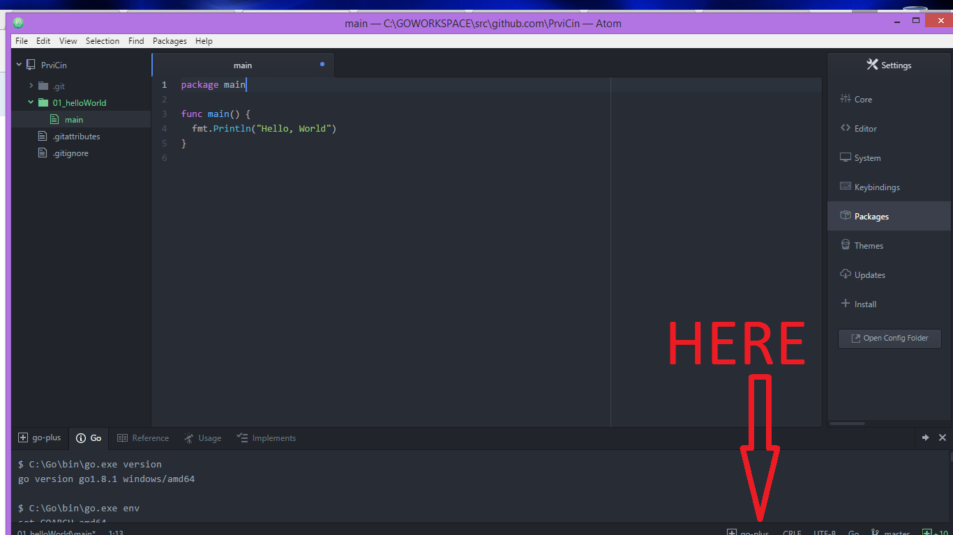The width and height of the screenshot is (953, 535).
Task: Open the Editor settings section
Action: (865, 129)
